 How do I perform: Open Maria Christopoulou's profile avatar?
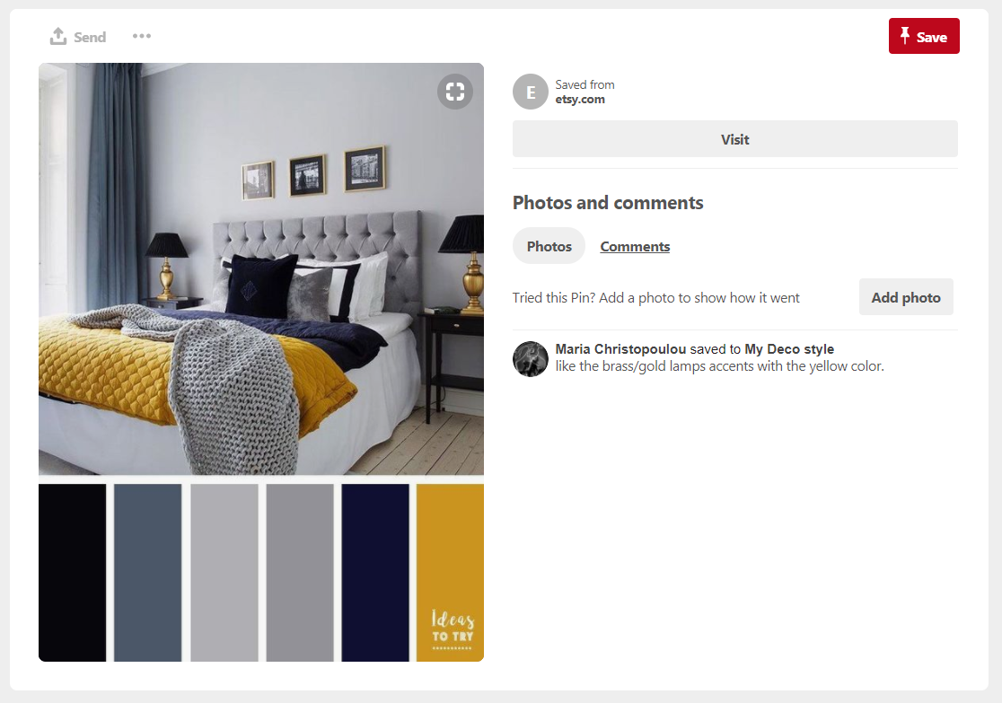click(531, 358)
